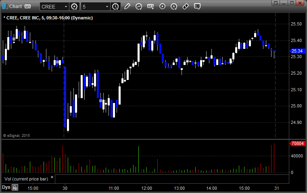Toggle the time axis lock icon
The image size is (307, 193).
pos(15,187)
